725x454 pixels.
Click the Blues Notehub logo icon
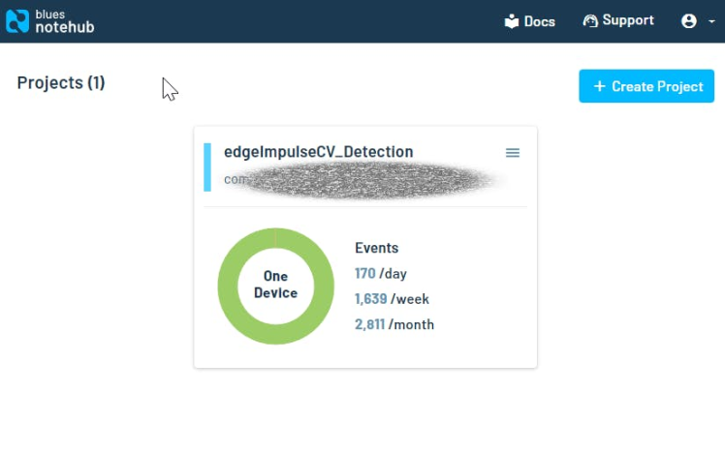pos(17,21)
